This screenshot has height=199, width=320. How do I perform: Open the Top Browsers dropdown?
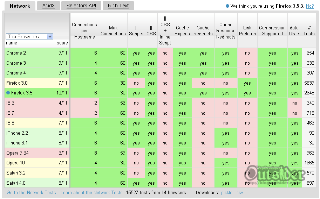click(x=29, y=36)
